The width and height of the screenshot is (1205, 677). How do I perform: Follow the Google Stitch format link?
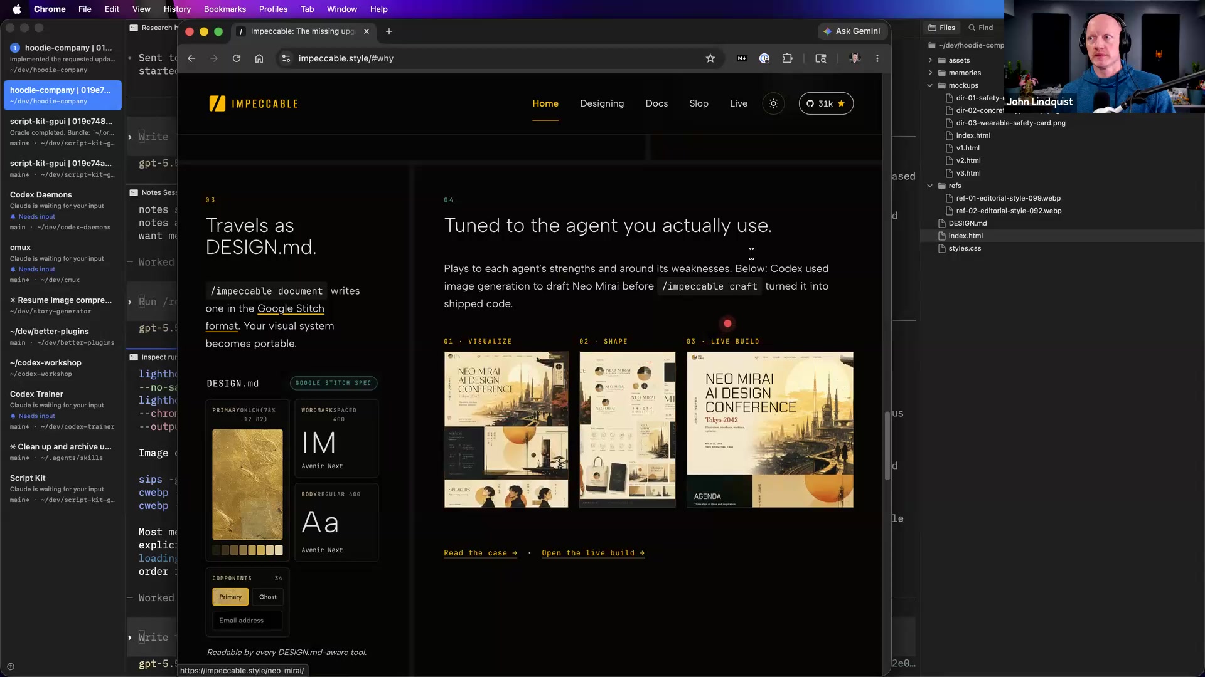pos(265,317)
